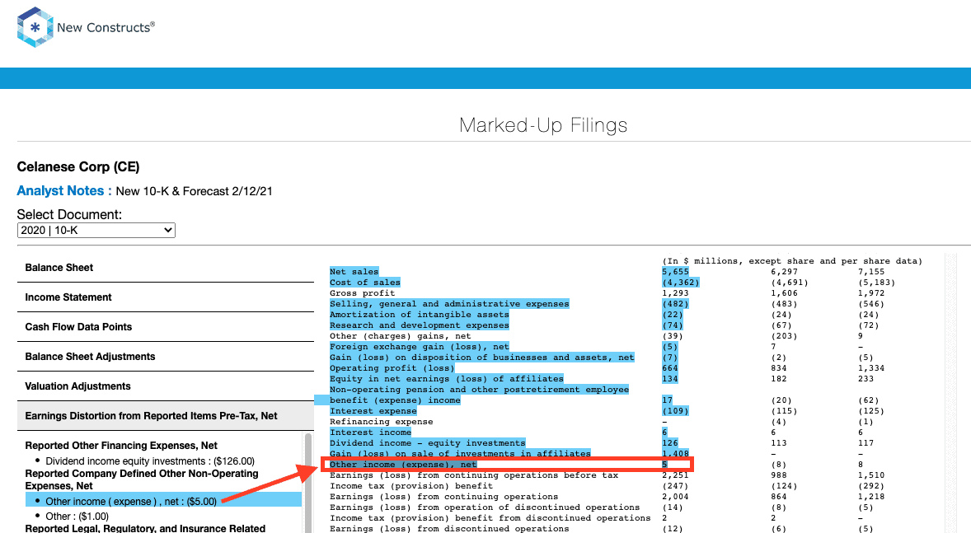Image resolution: width=971 pixels, height=533 pixels.
Task: Click the Operating profit value 664
Action: point(670,368)
